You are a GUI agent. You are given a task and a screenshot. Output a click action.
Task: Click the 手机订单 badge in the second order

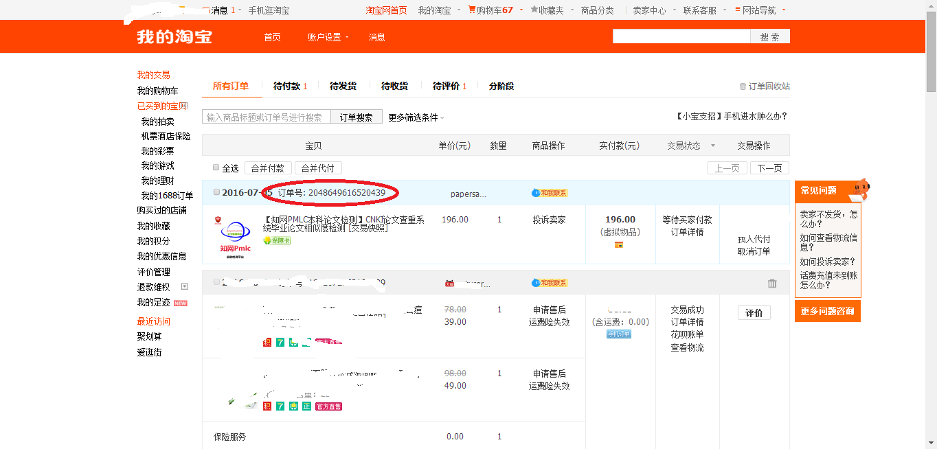point(619,334)
